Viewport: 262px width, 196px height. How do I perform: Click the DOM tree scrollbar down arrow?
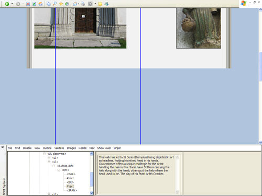pos(91,193)
